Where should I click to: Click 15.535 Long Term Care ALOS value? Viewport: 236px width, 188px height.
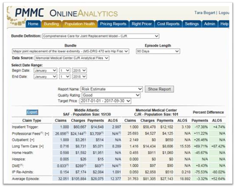[x=185, y=146]
